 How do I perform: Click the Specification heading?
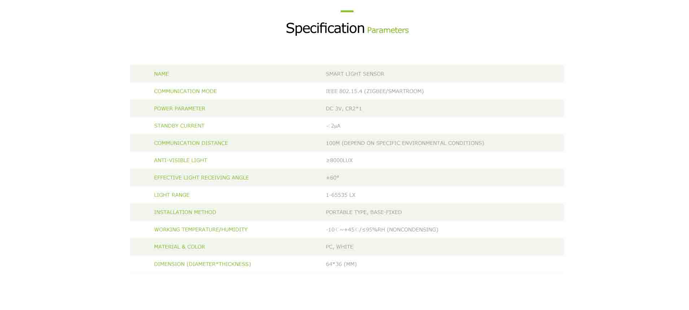pos(325,28)
